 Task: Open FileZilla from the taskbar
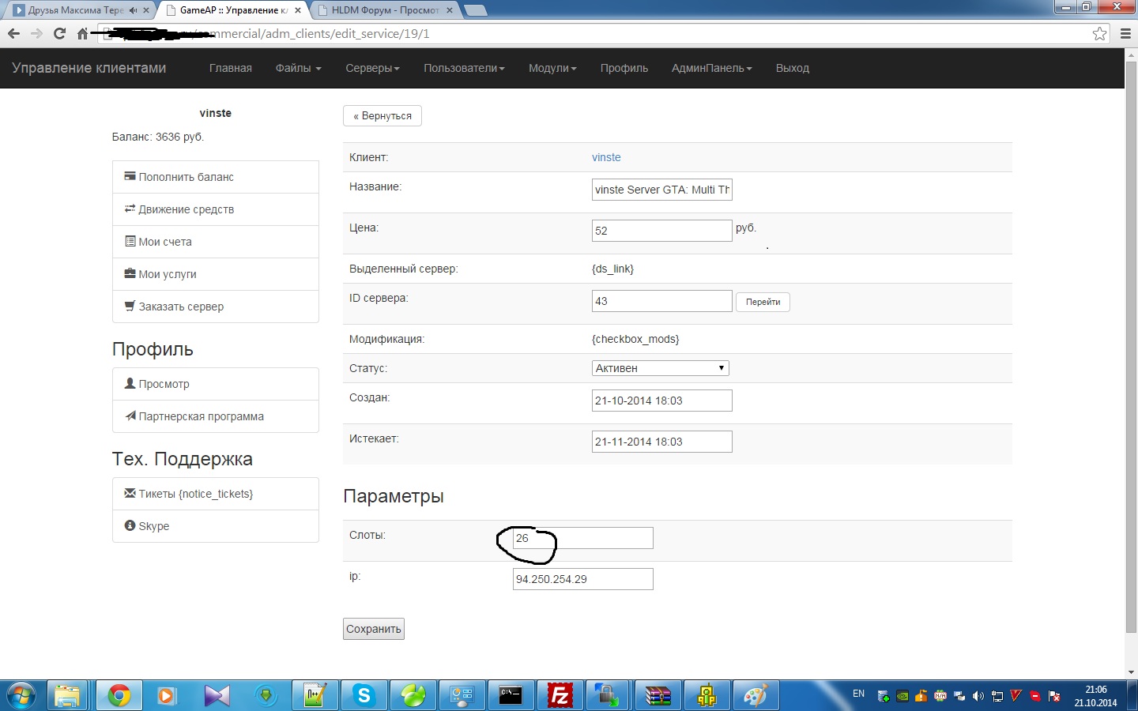560,695
